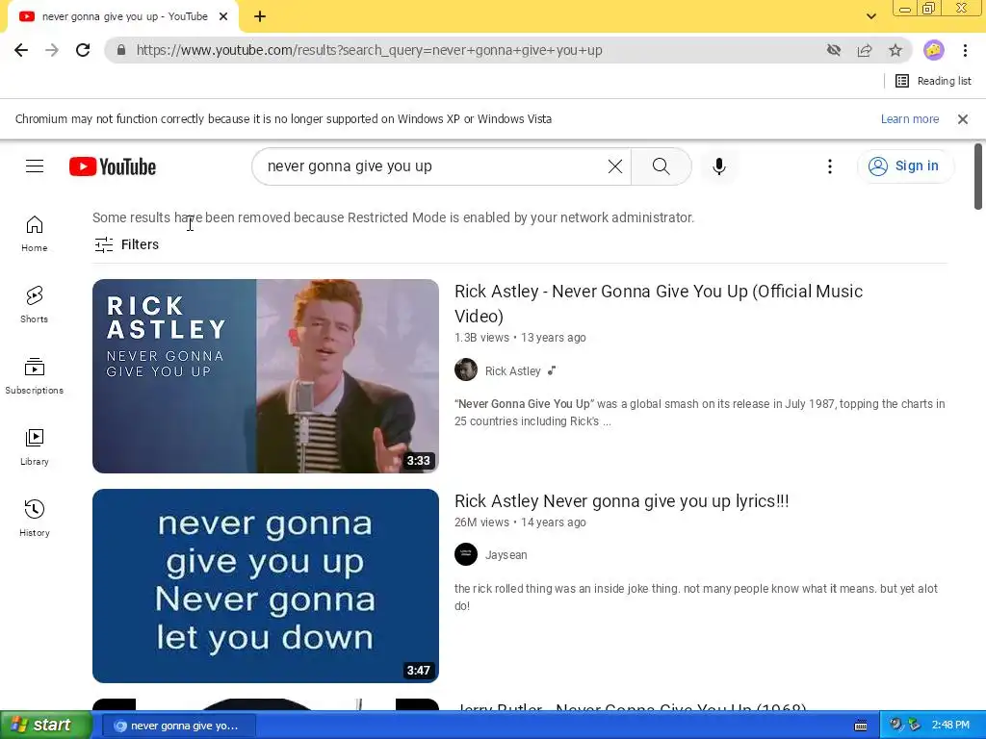986x739 pixels.
Task: Open the YouTube hamburger guide menu
Action: [x=35, y=166]
